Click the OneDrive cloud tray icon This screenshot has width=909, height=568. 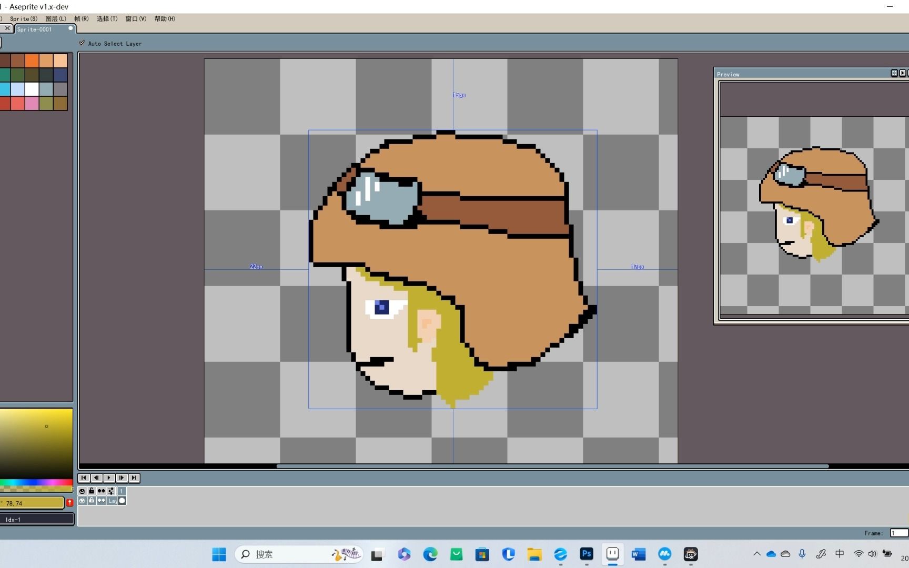tap(771, 554)
